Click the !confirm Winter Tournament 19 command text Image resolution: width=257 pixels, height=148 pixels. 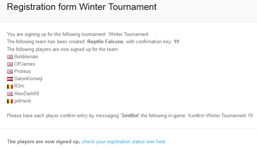[220, 116]
